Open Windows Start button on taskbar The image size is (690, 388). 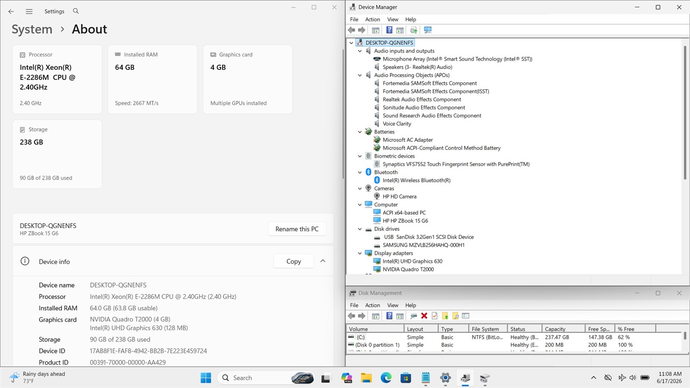pos(206,378)
